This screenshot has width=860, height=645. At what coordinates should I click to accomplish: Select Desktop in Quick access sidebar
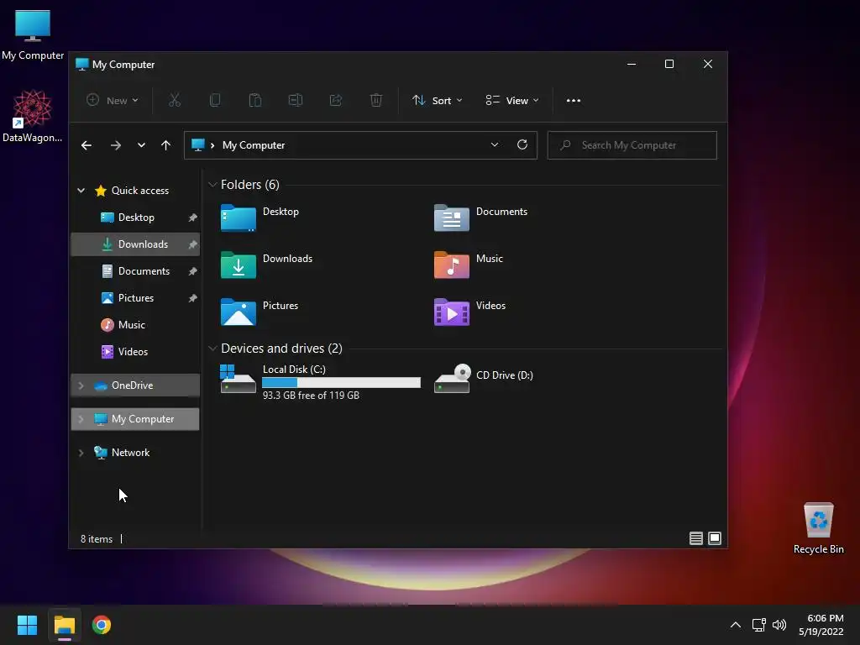(135, 218)
